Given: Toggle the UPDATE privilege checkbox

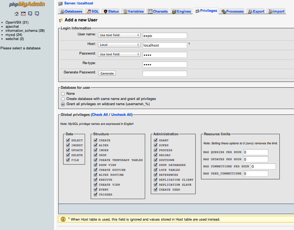Looking at the screenshot, I should 68,150.
